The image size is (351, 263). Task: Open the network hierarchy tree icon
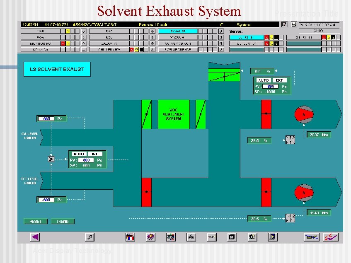coord(191,237)
